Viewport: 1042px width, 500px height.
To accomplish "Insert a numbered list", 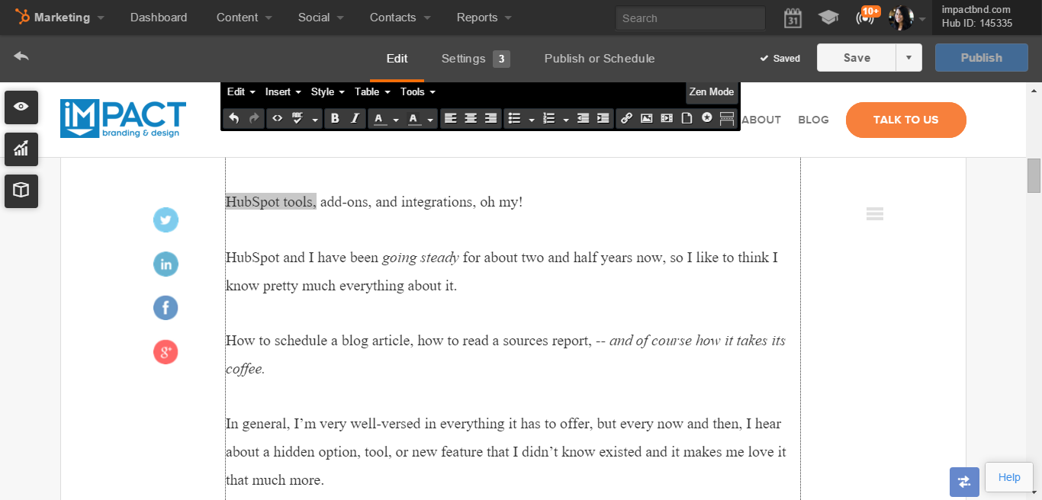I will tap(548, 118).
